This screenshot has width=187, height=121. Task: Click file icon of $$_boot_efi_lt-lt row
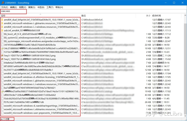click(x=2, y=34)
